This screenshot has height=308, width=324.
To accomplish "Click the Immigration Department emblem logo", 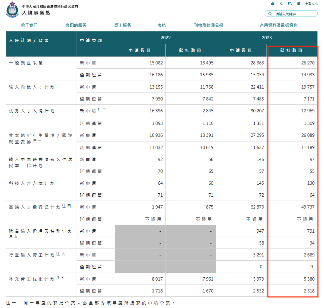I will click(x=13, y=10).
